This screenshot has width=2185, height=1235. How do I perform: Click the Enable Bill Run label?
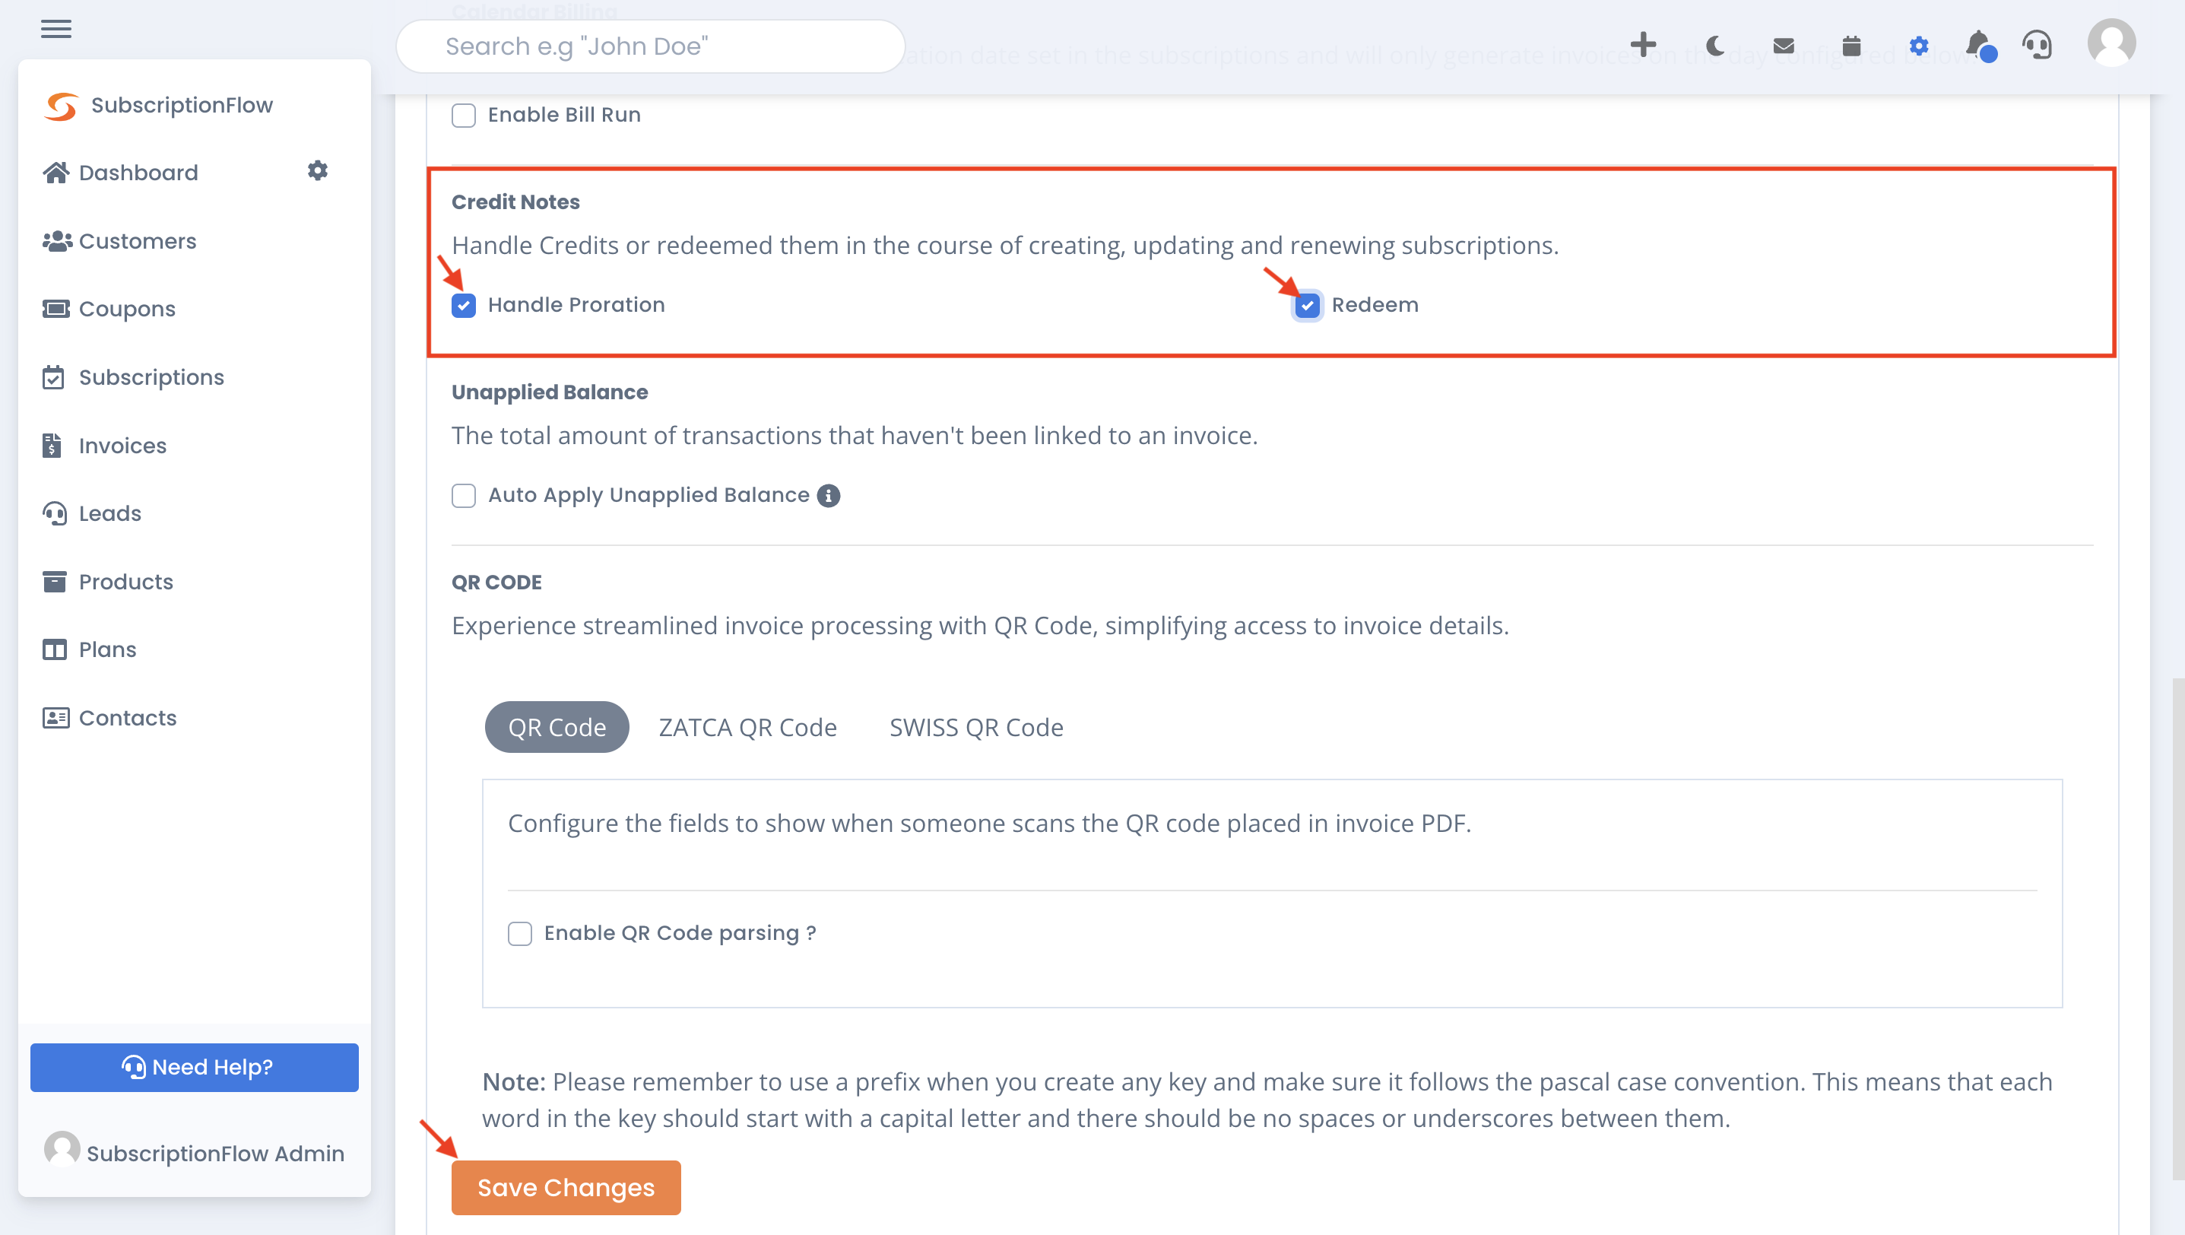564,116
